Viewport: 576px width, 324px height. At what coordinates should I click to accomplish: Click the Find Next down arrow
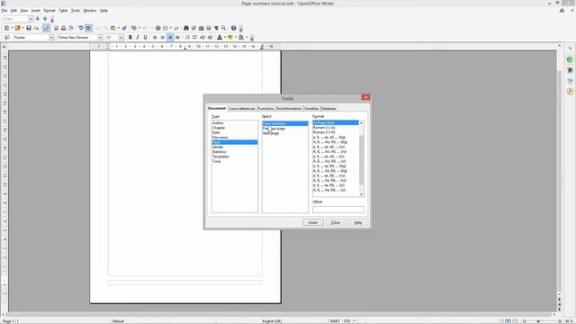(38, 19)
